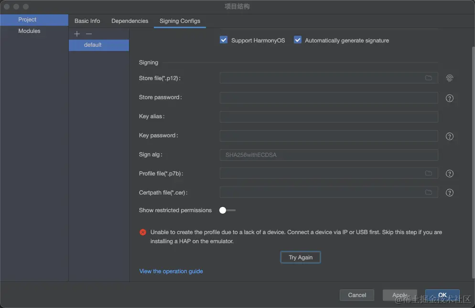Select the Signing Configs tab
Screen dimensions: 475x308
[180, 21]
